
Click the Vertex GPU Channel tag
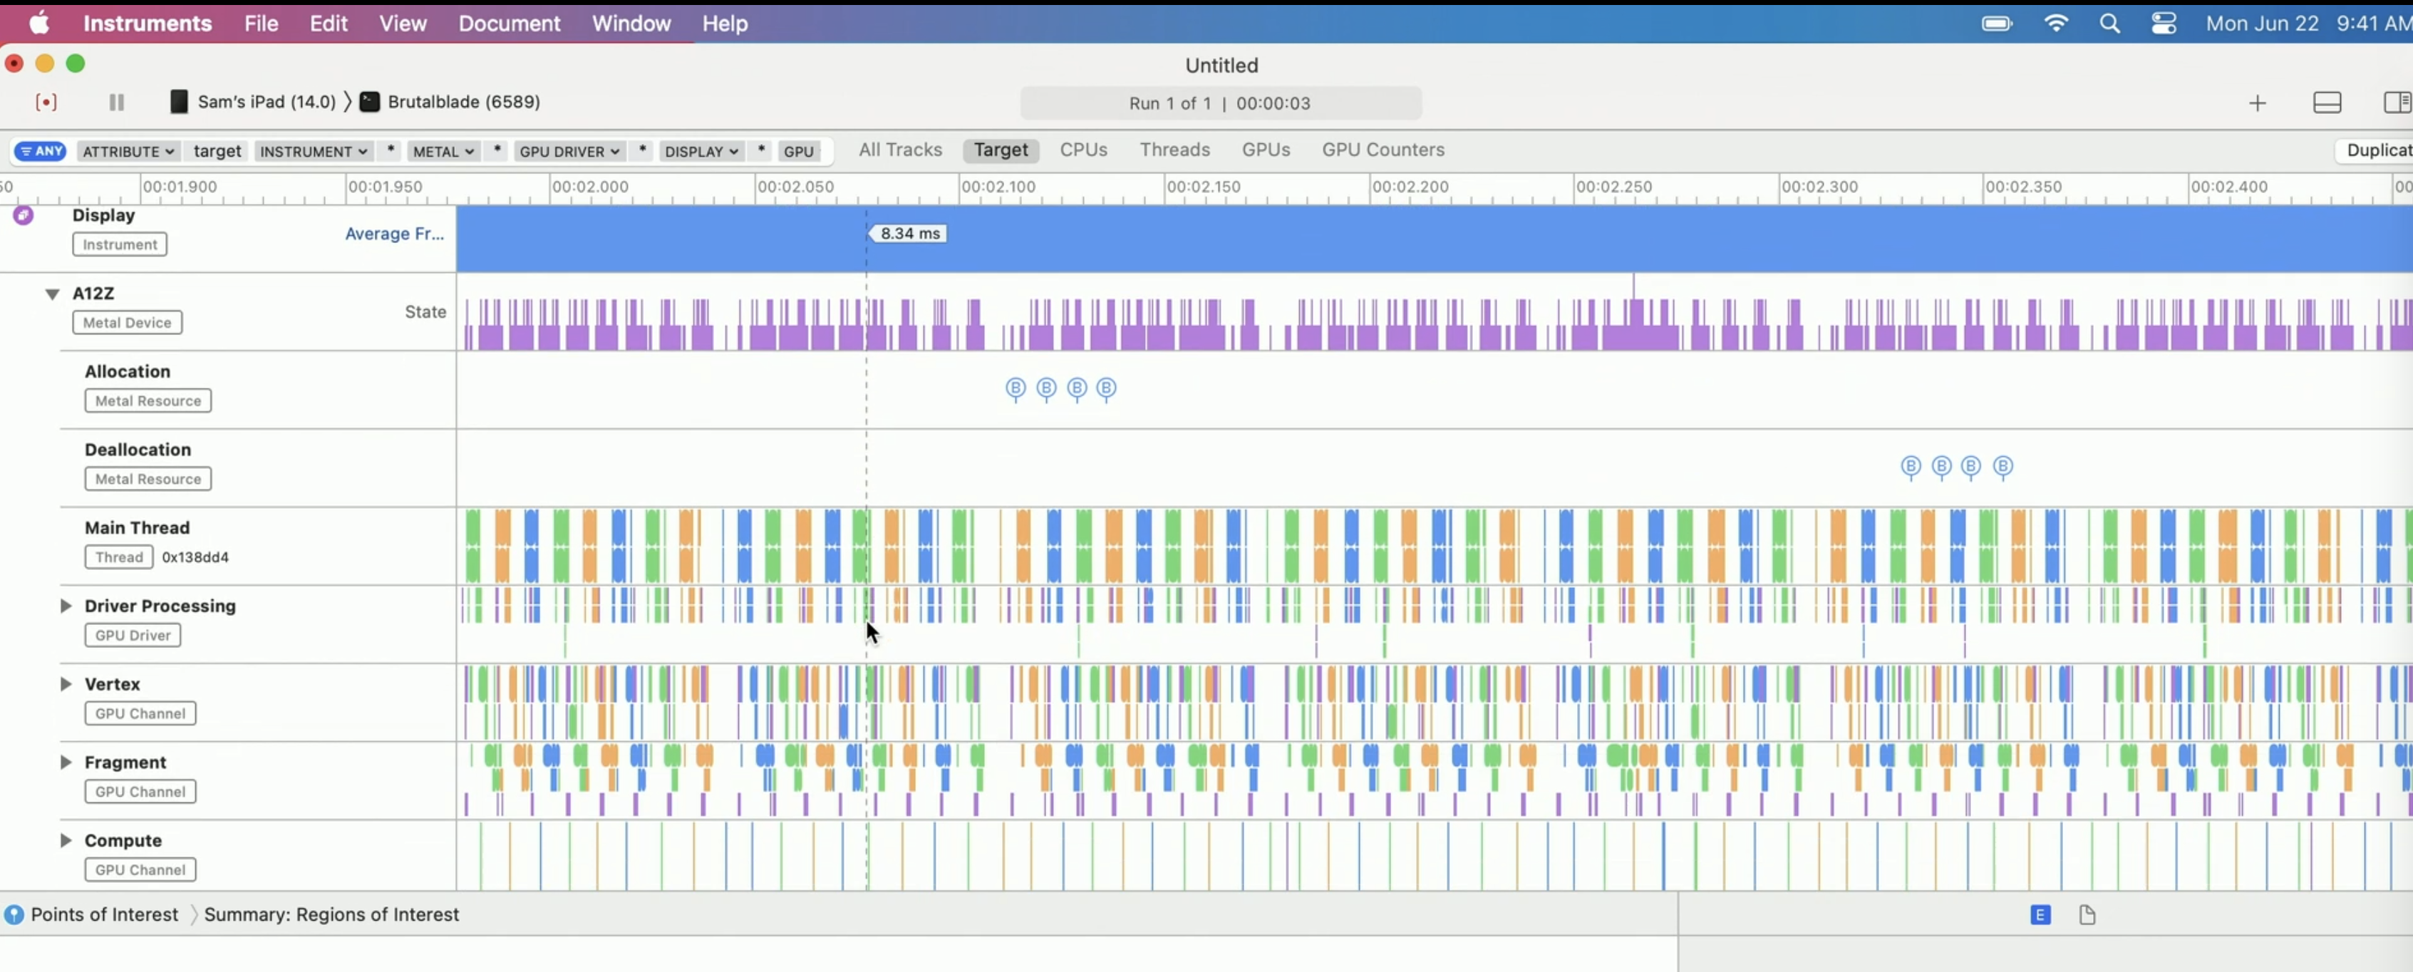[x=140, y=713]
